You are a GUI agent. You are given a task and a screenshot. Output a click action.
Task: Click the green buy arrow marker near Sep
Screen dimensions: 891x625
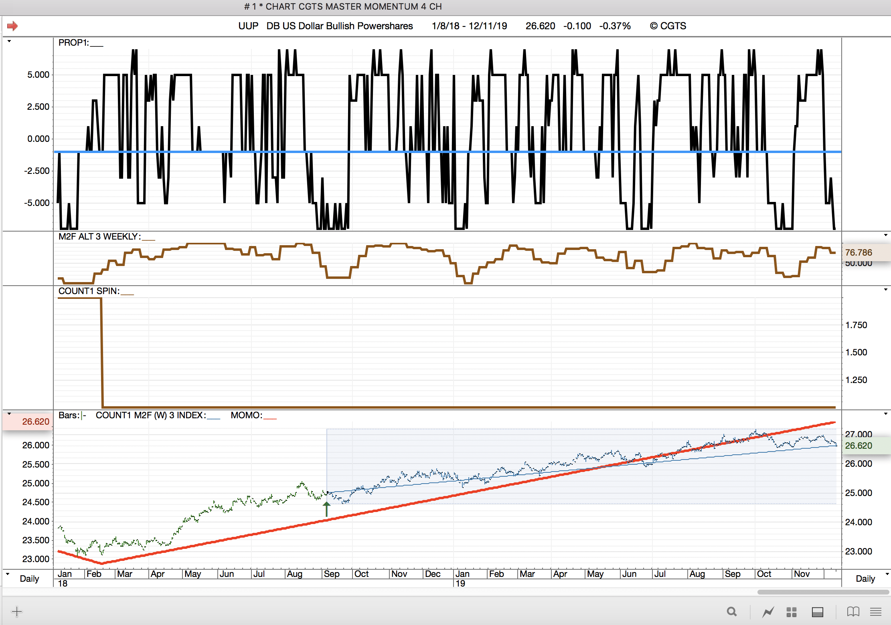click(x=326, y=509)
